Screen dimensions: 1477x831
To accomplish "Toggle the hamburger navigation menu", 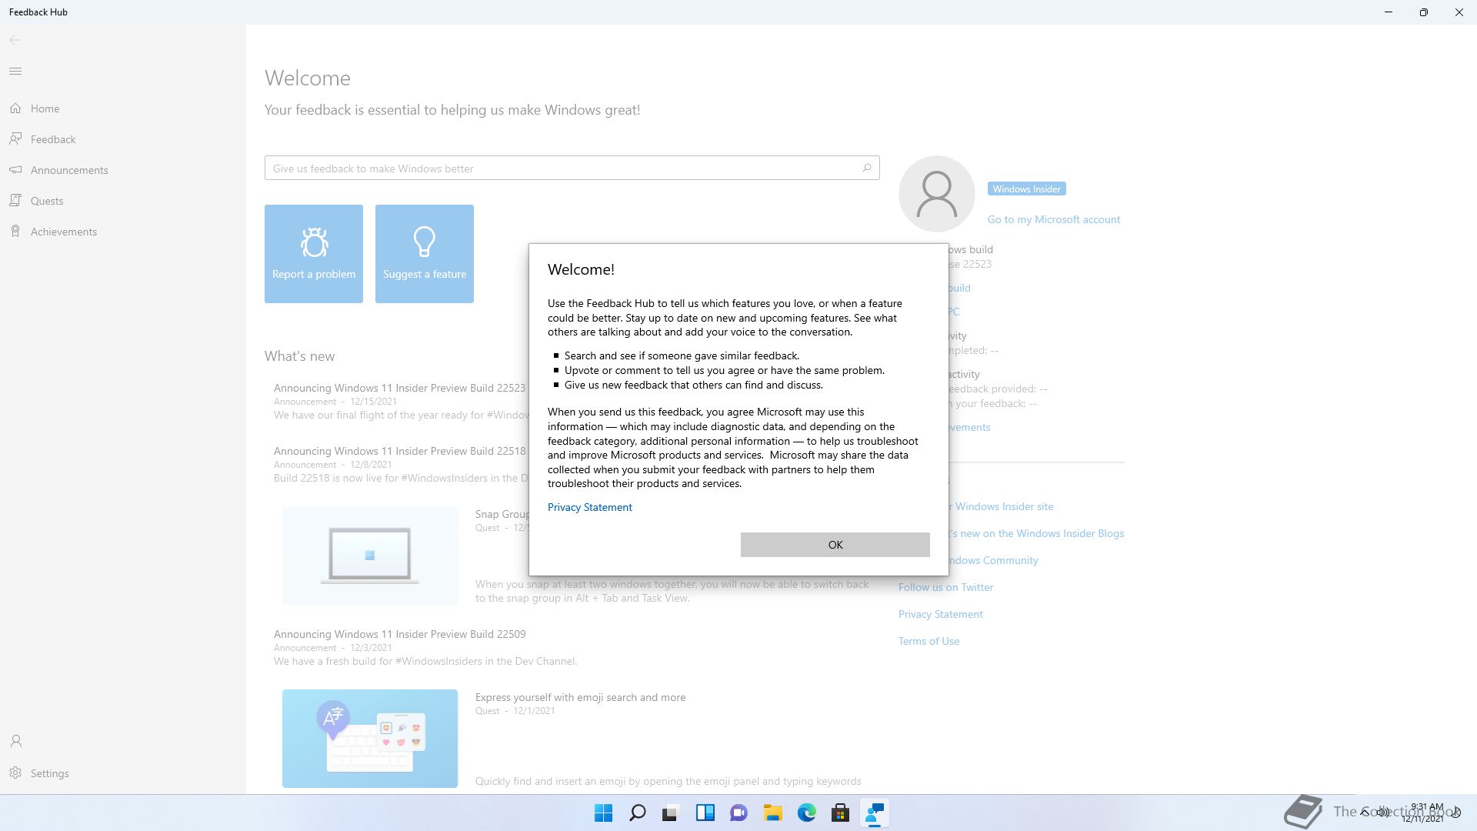I will click(x=15, y=72).
